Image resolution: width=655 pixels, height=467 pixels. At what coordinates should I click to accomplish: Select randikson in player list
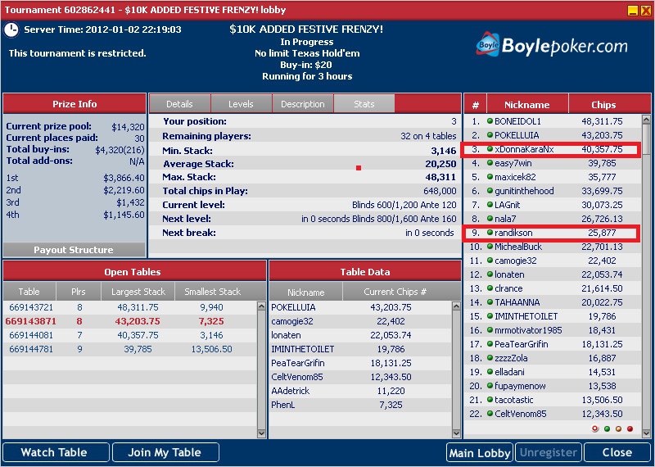click(x=553, y=233)
